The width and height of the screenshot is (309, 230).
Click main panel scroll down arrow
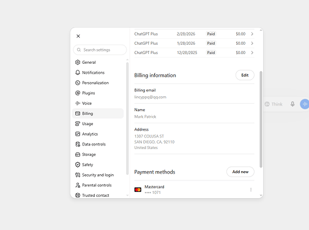[x=261, y=196]
